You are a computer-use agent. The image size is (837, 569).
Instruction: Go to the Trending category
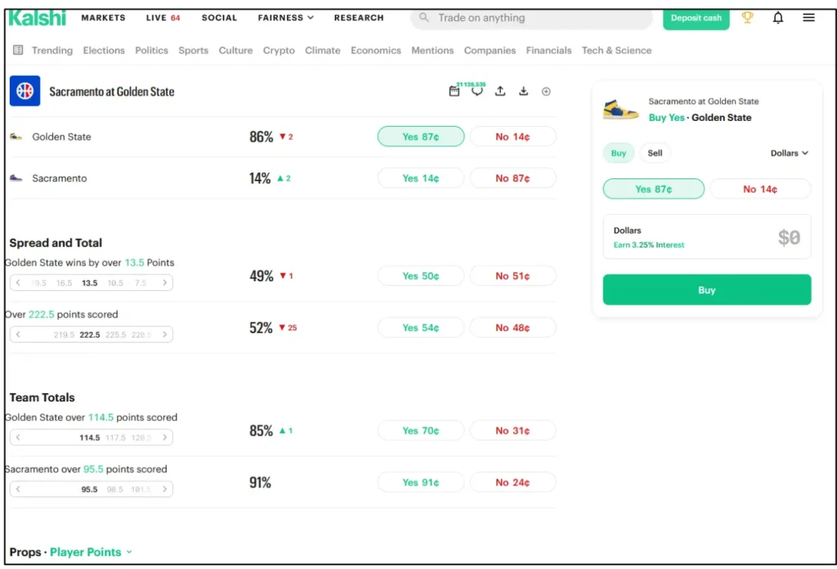click(51, 50)
